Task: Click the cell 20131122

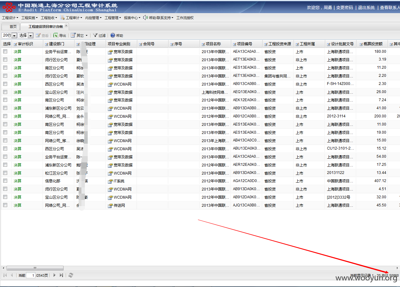Action: click(335, 173)
